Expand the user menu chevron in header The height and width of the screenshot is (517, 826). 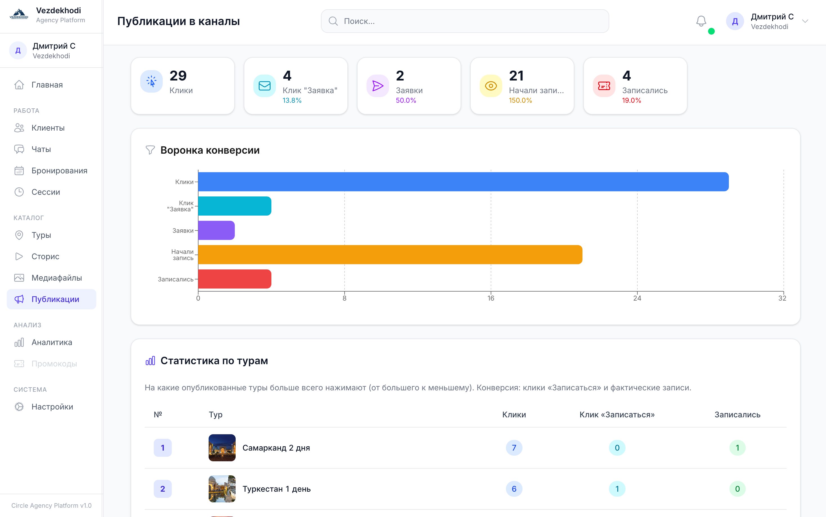pyautogui.click(x=805, y=21)
